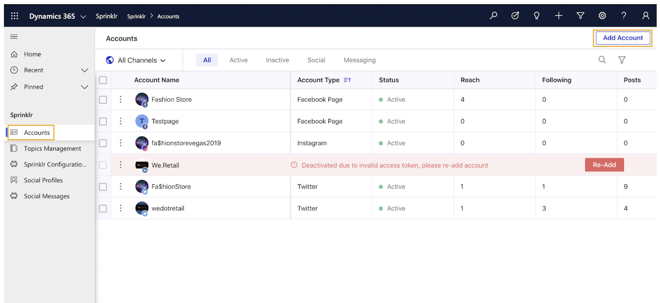Click the Status column header
The image size is (660, 303).
coord(389,80)
